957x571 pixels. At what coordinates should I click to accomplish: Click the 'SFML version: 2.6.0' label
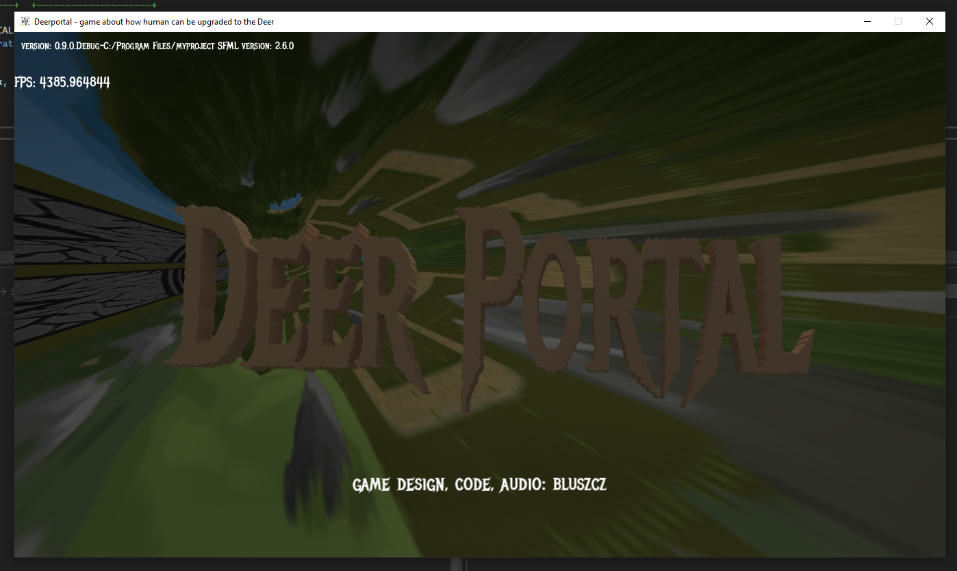pyautogui.click(x=253, y=46)
